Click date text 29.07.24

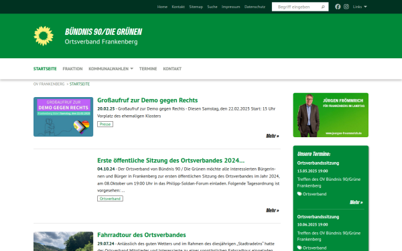click(106, 244)
